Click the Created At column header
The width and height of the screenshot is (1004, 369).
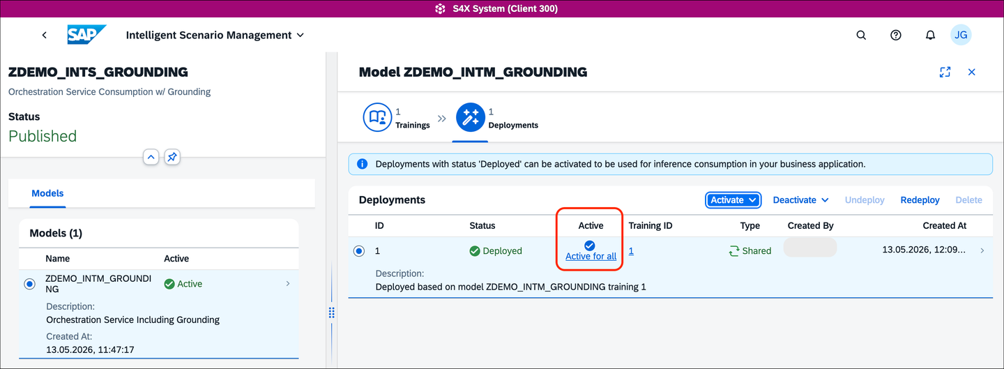click(944, 225)
